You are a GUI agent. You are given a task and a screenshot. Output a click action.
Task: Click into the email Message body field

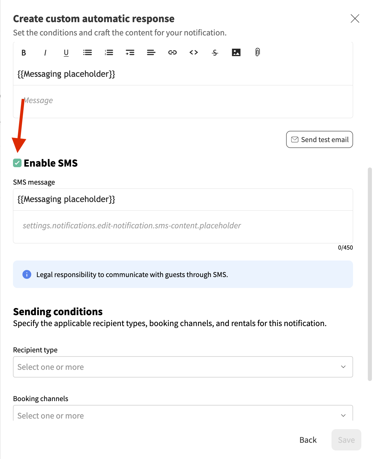tap(183, 101)
